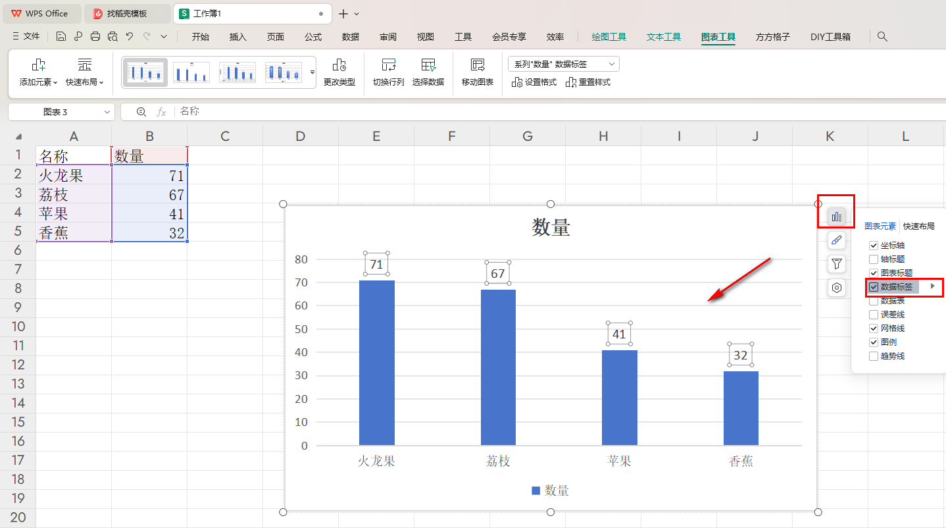Screen dimensions: 946x528
Task: Click the new tab plus button
Action: 343,14
